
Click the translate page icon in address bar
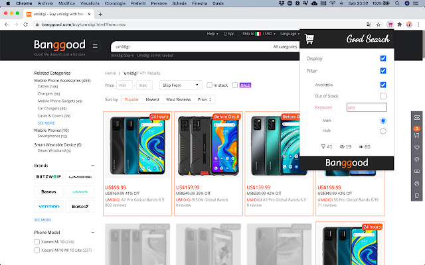pos(369,25)
